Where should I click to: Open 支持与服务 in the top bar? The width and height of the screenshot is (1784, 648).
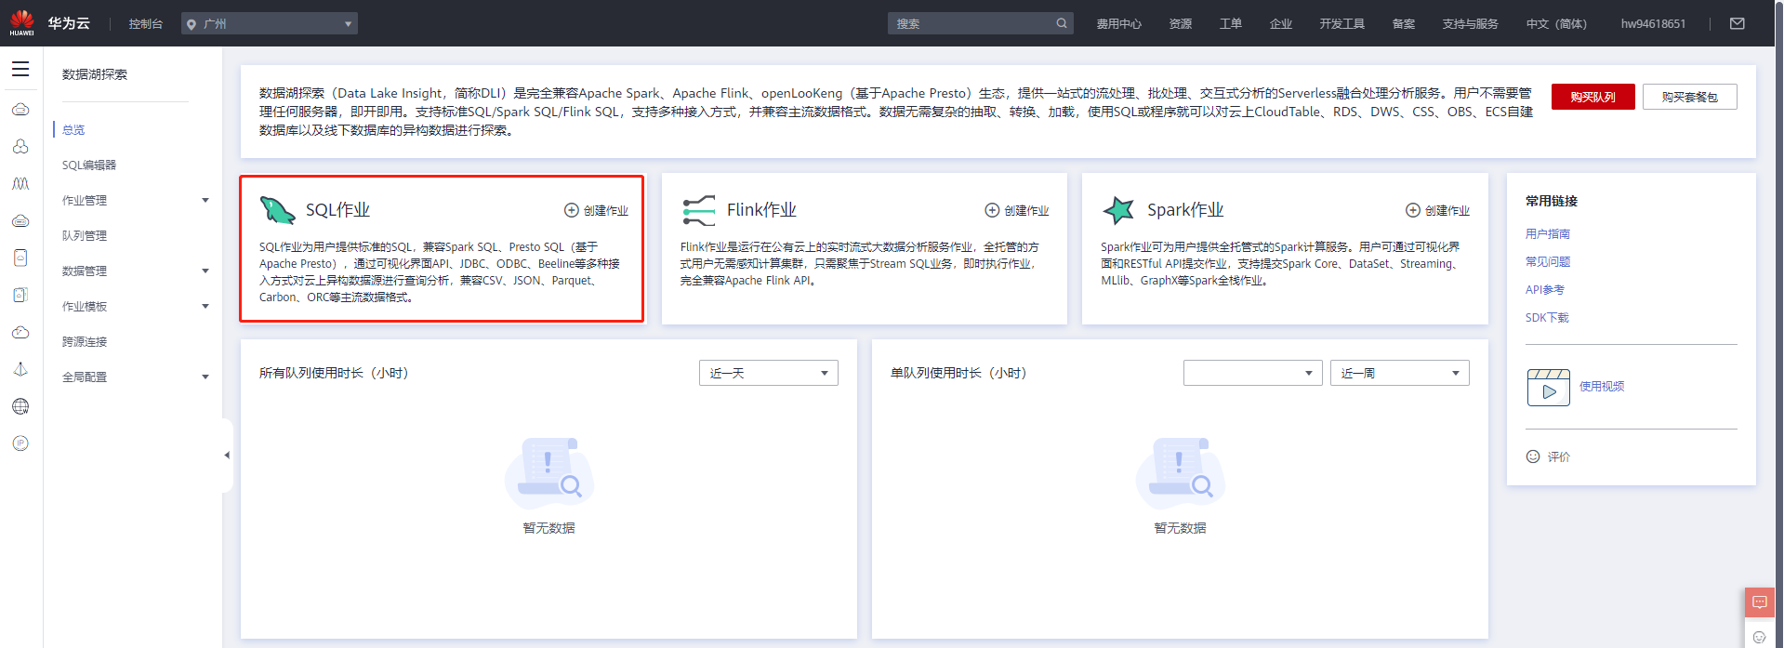1470,24
